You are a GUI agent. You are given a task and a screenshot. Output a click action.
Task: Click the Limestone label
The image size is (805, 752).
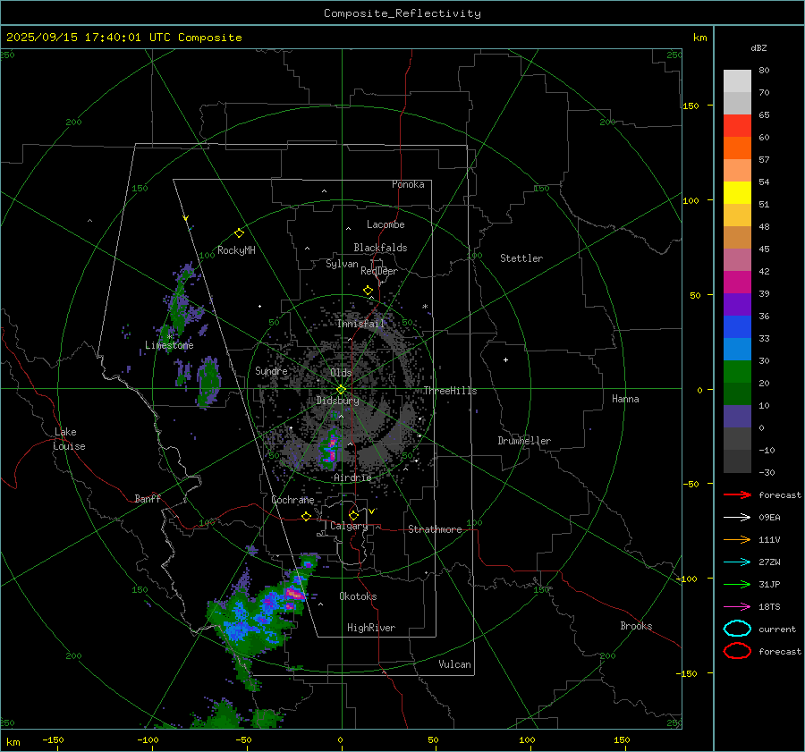[x=169, y=345]
